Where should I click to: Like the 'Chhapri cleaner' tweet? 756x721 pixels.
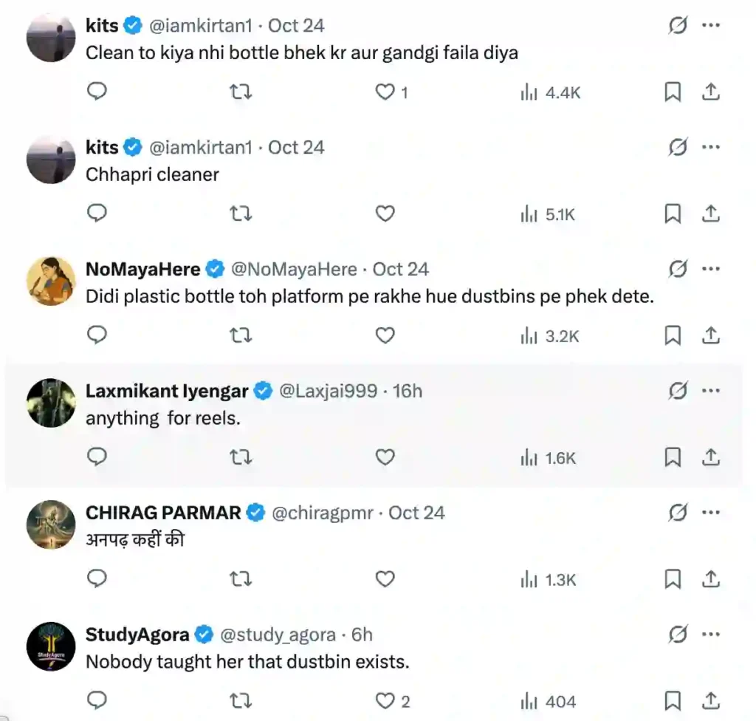(x=385, y=214)
